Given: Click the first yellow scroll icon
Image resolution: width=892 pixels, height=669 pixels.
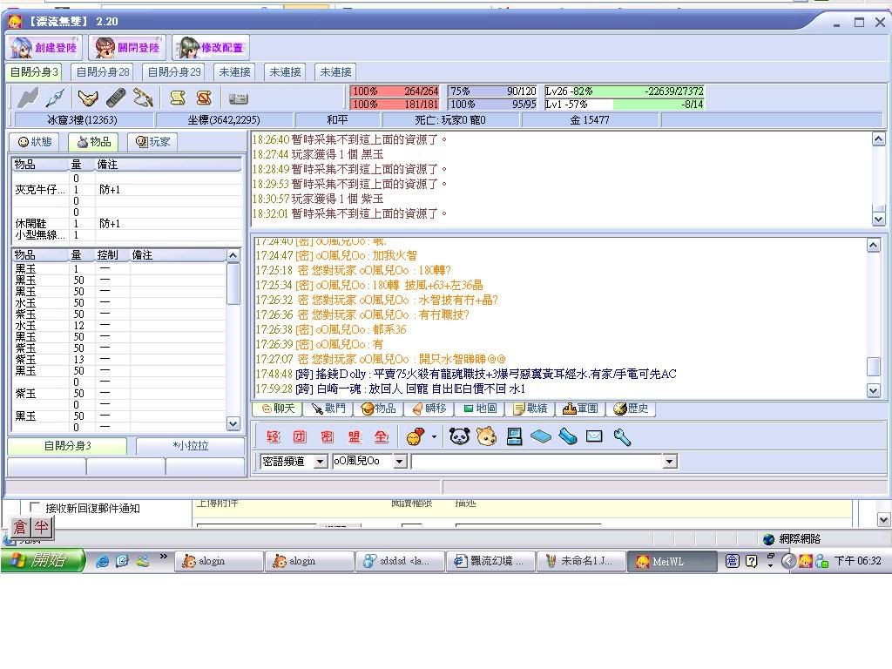Looking at the screenshot, I should (178, 98).
